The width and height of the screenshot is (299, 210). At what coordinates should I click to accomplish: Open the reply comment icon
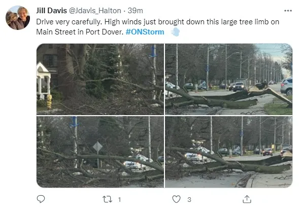click(41, 199)
